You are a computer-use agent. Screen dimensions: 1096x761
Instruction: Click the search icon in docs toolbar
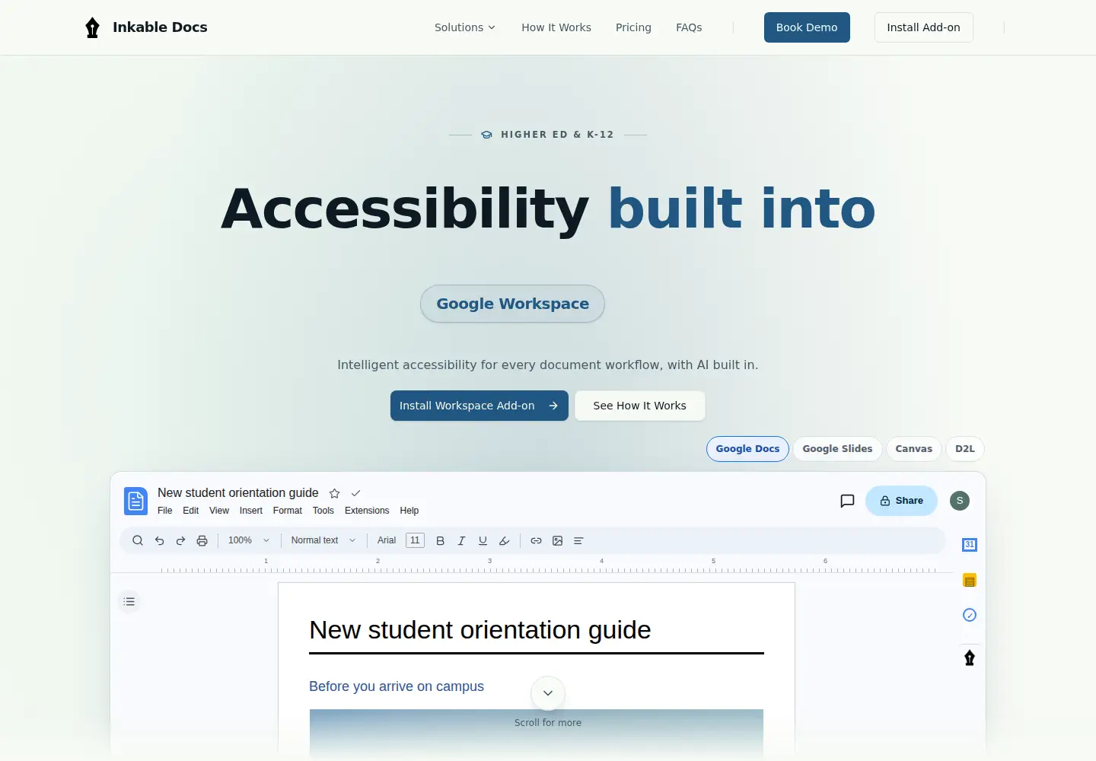tap(138, 540)
